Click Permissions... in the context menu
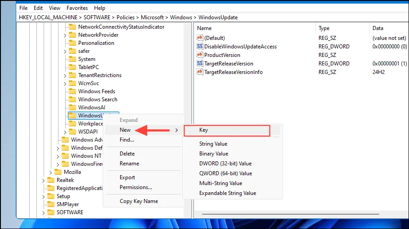409x229 pixels. tap(135, 187)
